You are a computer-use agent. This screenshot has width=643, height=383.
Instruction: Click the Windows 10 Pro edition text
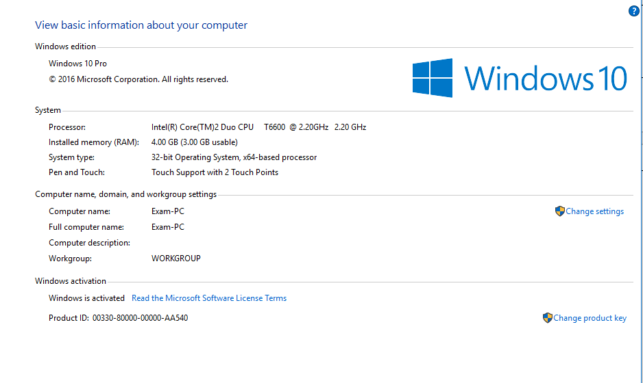pyautogui.click(x=77, y=64)
